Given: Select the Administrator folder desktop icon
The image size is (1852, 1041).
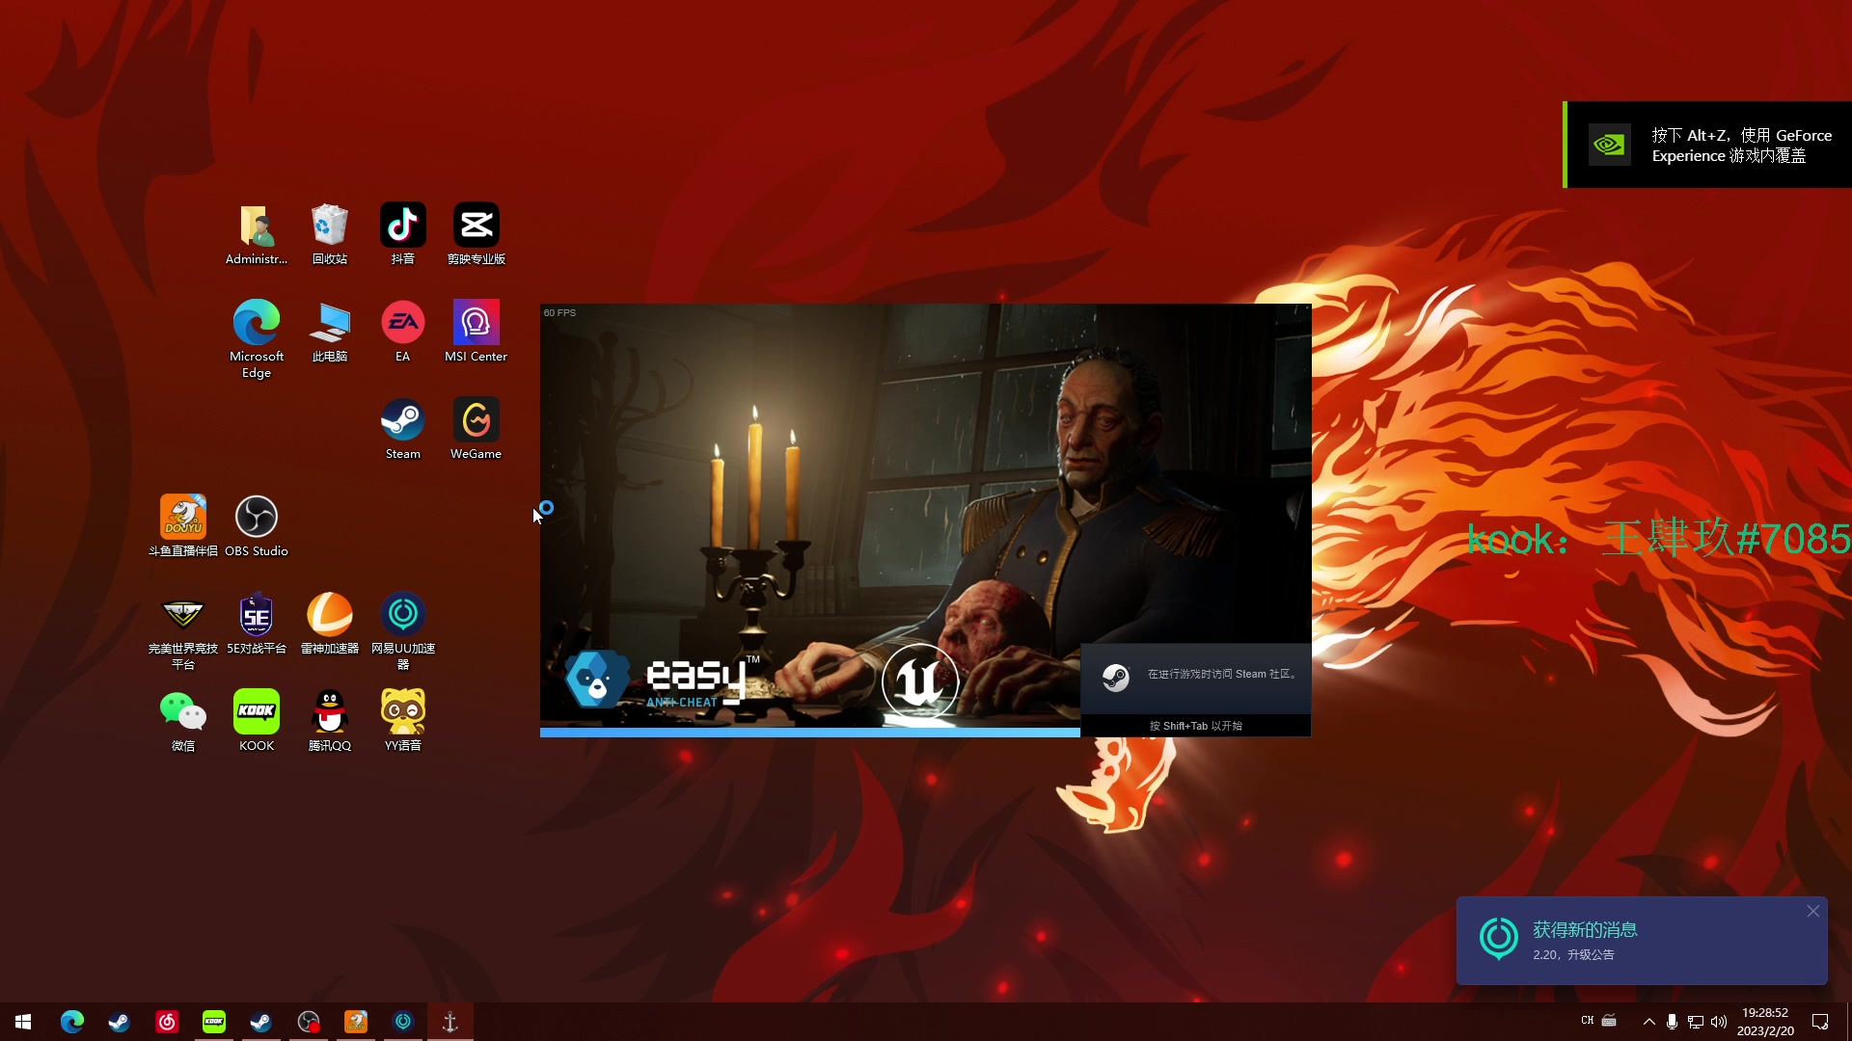Looking at the screenshot, I should click(257, 234).
